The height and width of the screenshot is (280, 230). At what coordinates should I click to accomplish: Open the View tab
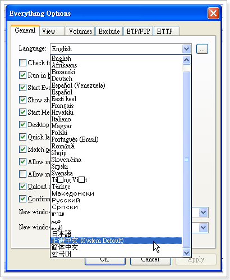tap(52, 31)
